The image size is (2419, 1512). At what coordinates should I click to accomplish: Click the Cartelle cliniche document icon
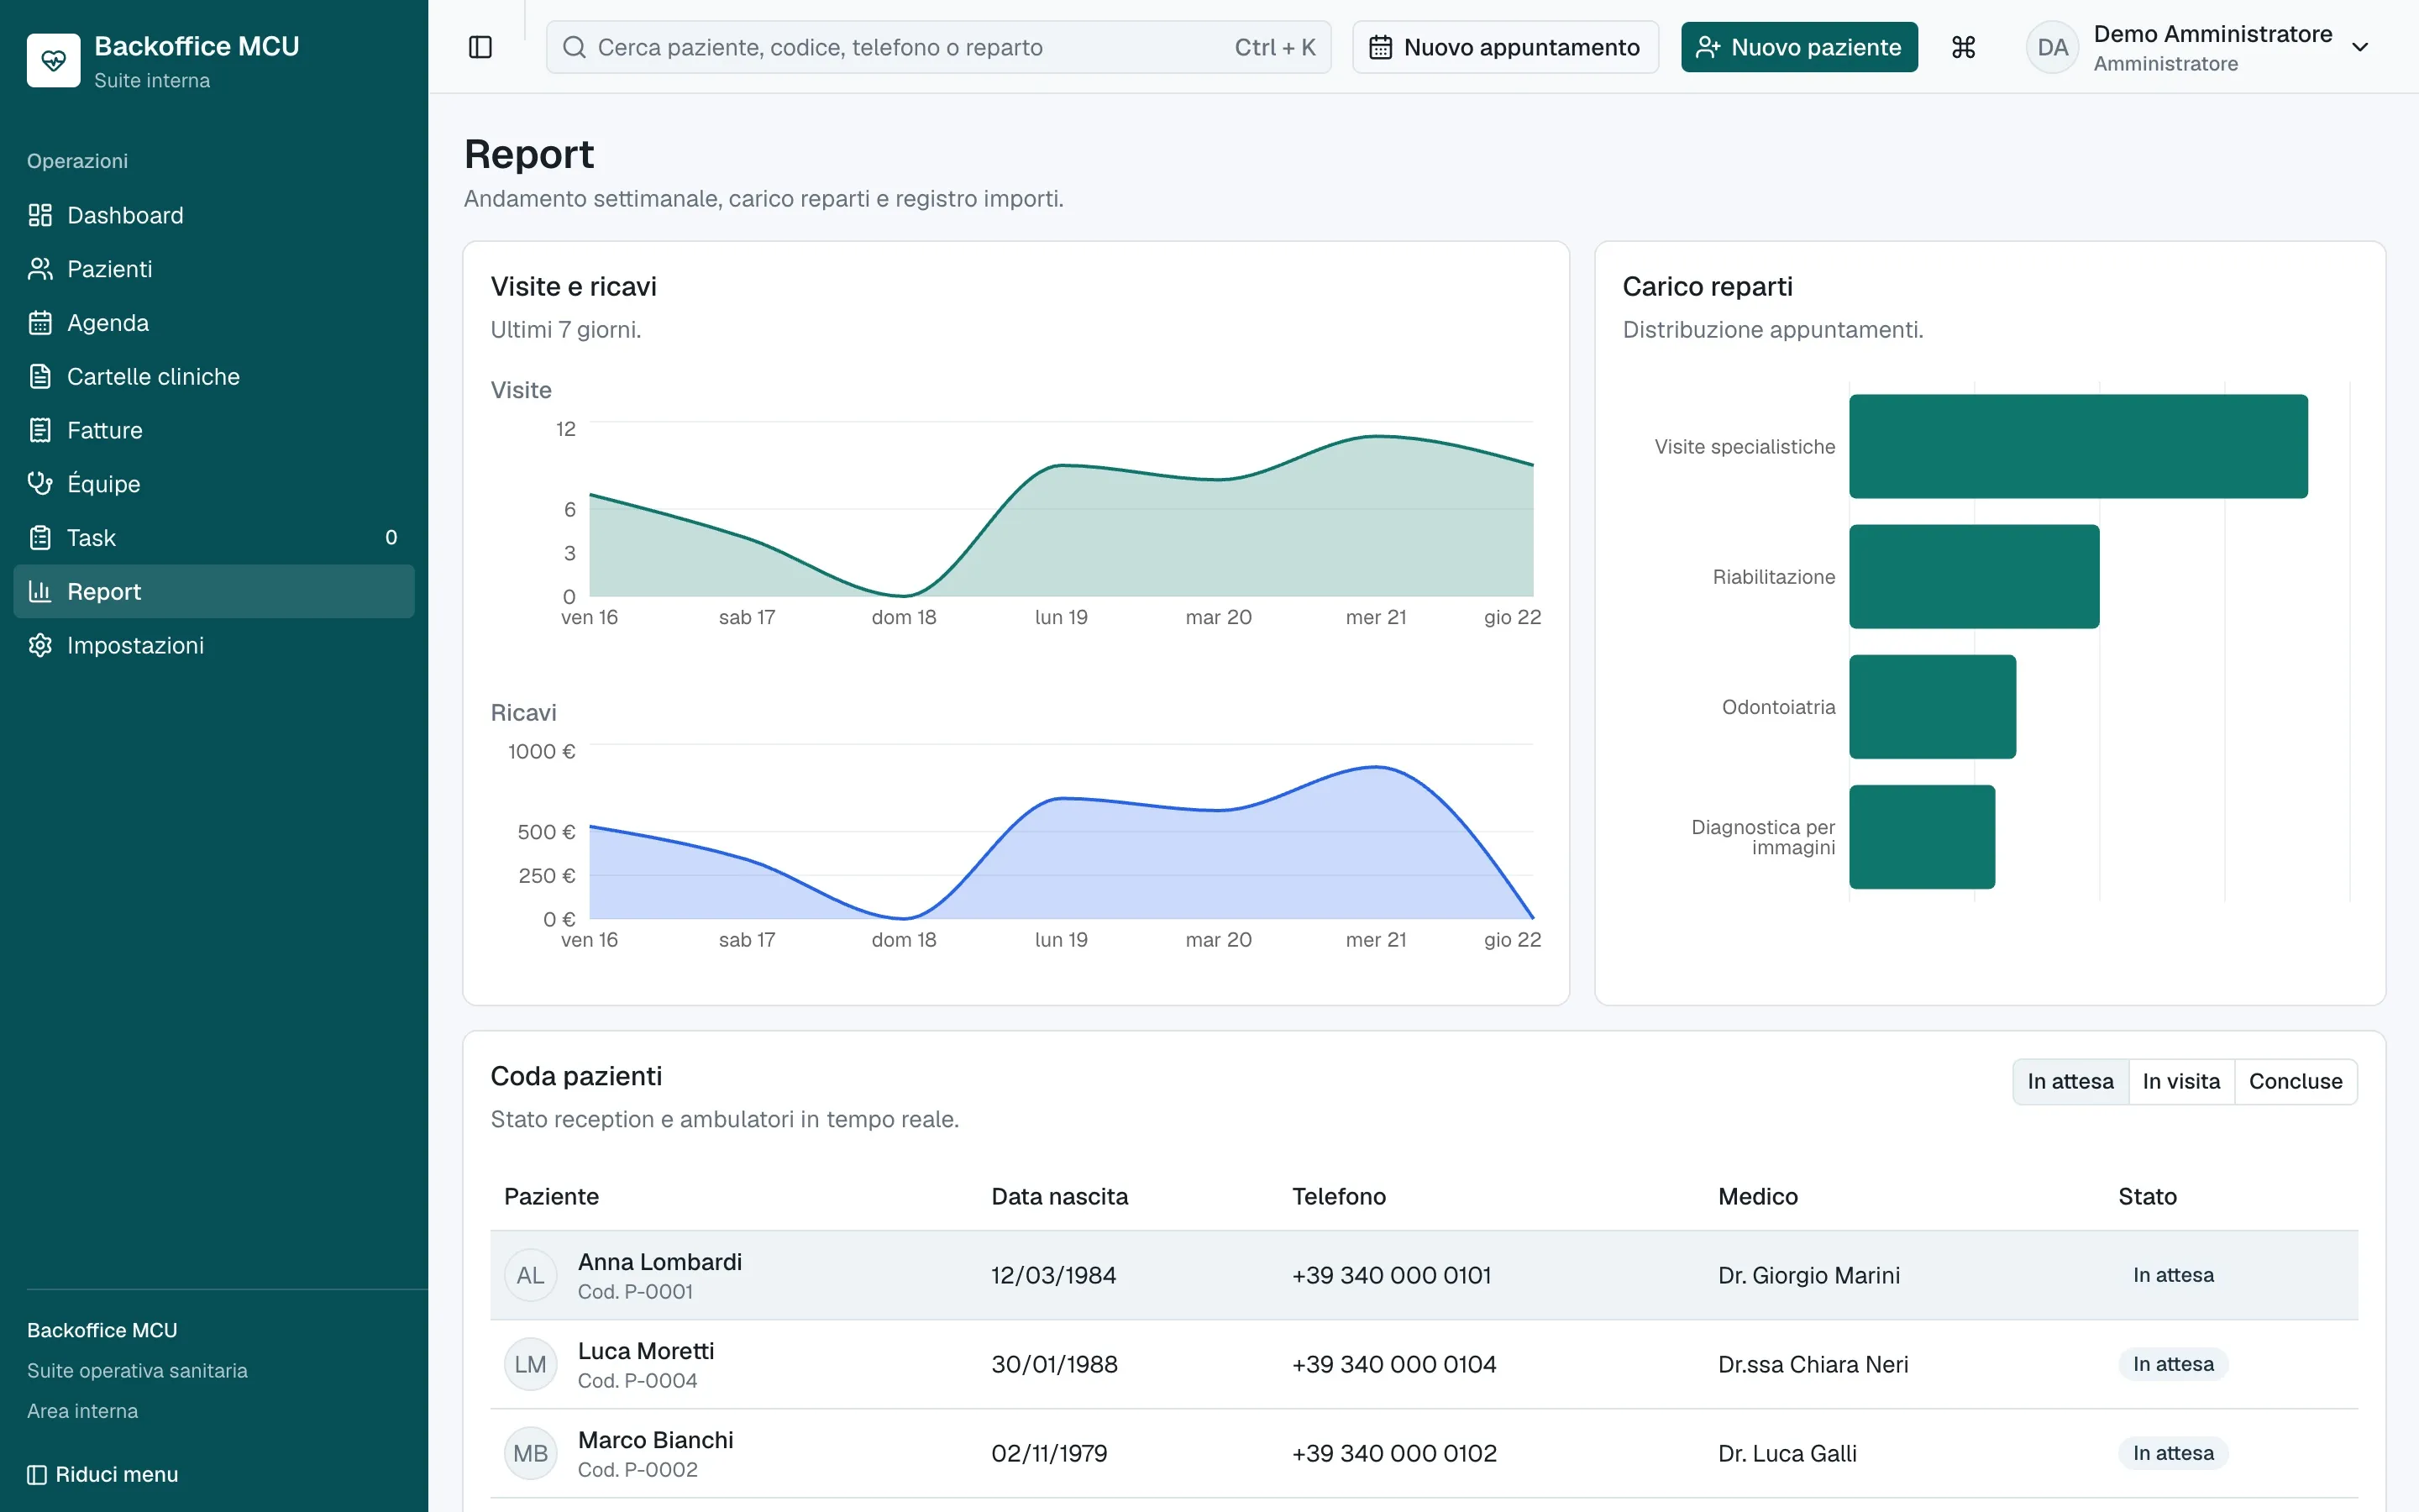click(40, 377)
